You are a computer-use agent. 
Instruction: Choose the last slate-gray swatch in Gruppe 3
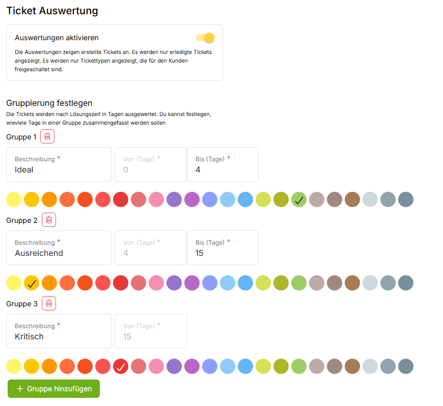tap(406, 366)
